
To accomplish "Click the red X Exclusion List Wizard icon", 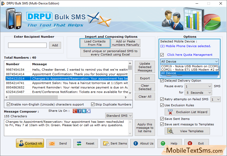I will (x=170, y=112).
